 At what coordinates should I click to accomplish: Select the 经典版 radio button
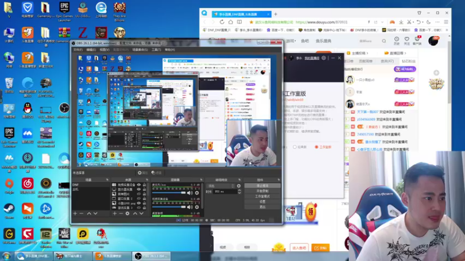pyautogui.click(x=295, y=147)
